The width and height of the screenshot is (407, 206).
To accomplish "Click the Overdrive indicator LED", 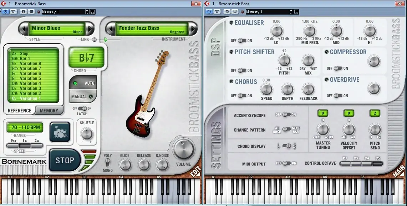I will coord(326,79).
